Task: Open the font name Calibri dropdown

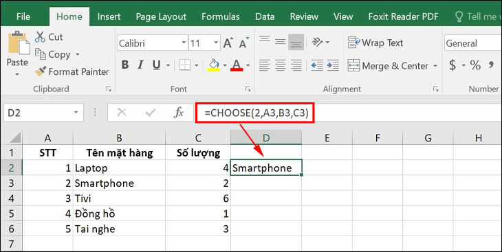Action: [184, 43]
